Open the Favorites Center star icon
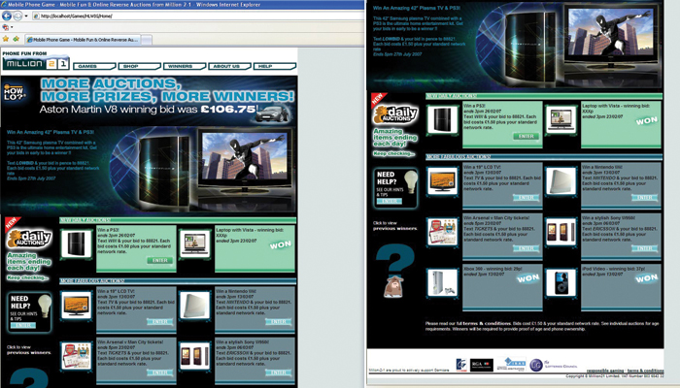Image resolution: width=680 pixels, height=388 pixels. pyautogui.click(x=6, y=39)
